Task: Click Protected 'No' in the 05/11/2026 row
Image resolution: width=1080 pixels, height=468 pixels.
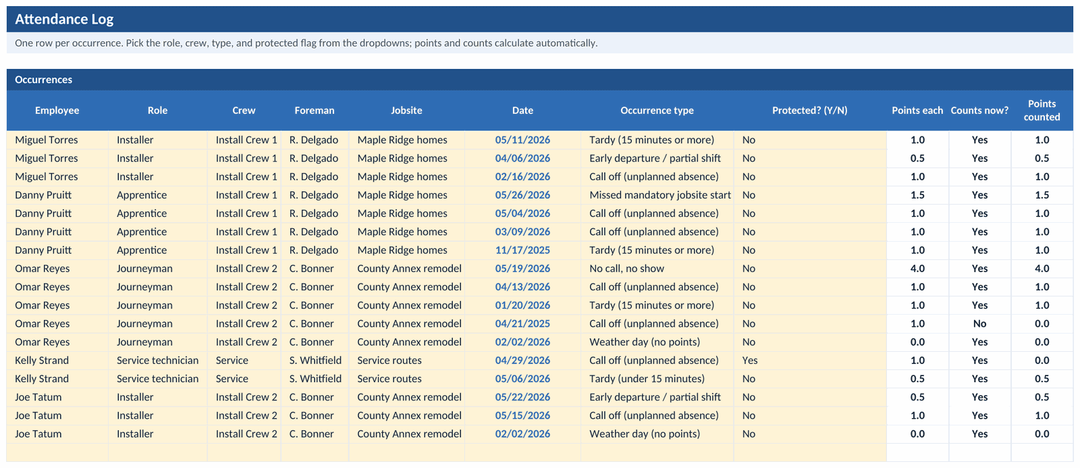Action: point(809,140)
